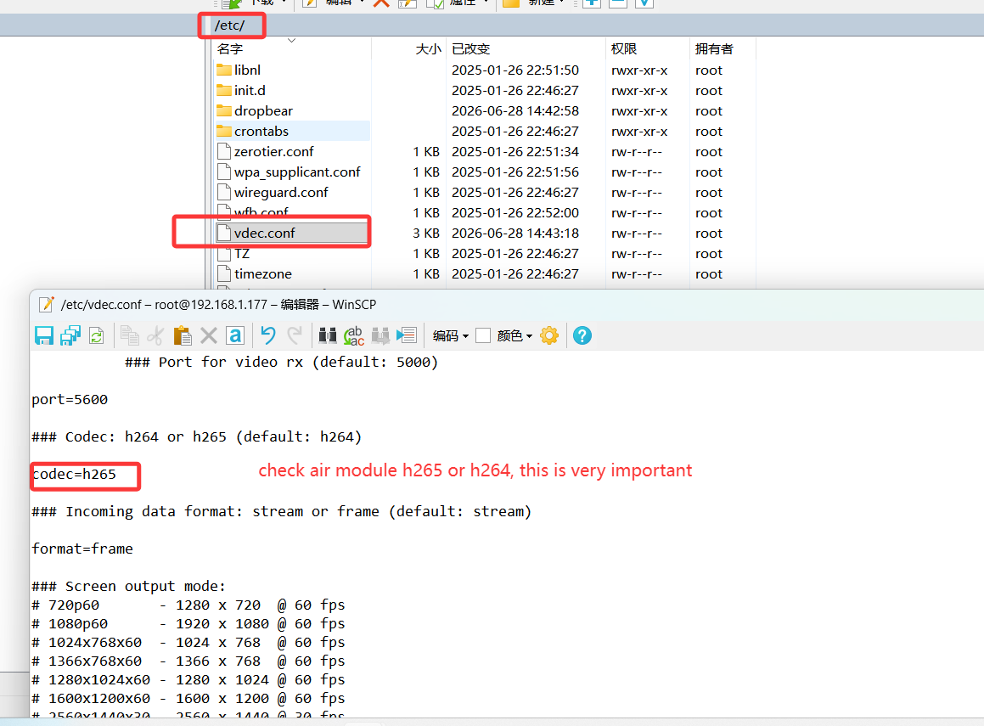The image size is (984, 726).
Task: Select the crontabs folder
Action: click(261, 131)
